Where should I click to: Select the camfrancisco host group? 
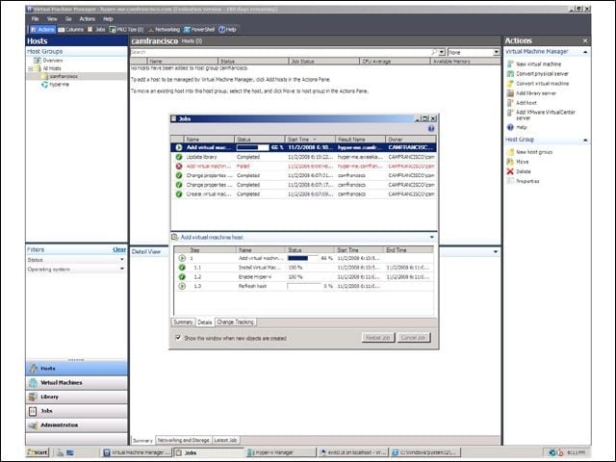[64, 76]
